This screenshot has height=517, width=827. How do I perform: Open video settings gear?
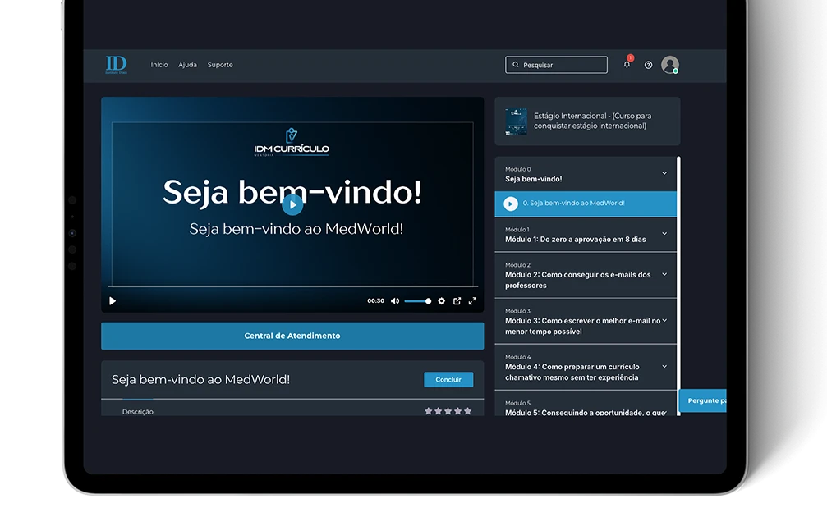point(441,301)
